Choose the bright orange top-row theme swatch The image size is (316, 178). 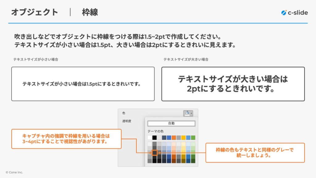pos(174,138)
